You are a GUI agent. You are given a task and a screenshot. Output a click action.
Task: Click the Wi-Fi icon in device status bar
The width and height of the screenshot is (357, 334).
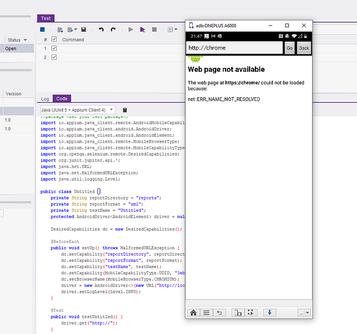point(294,36)
